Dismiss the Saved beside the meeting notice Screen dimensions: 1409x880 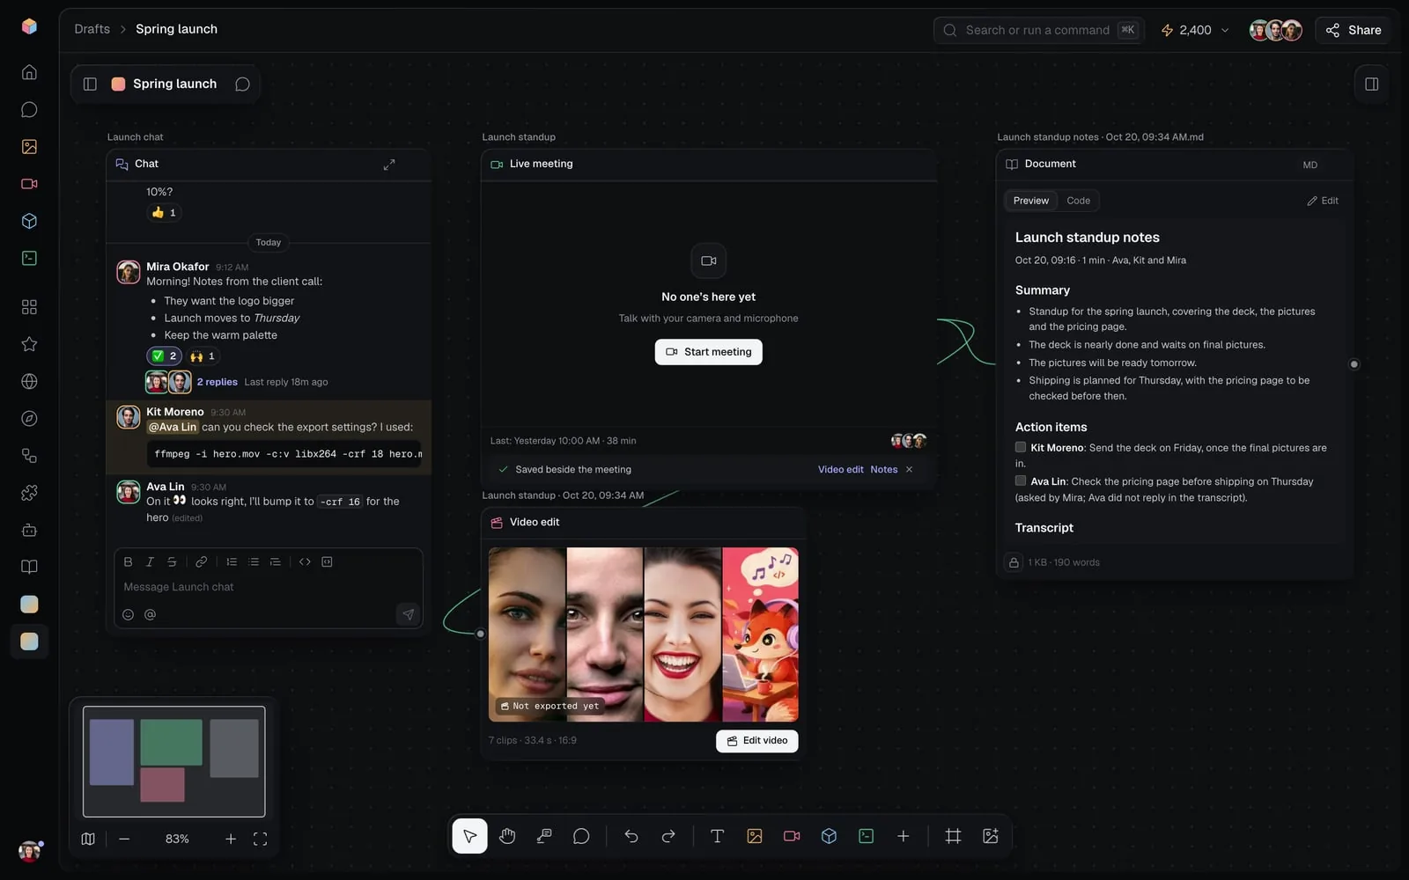[x=910, y=469]
